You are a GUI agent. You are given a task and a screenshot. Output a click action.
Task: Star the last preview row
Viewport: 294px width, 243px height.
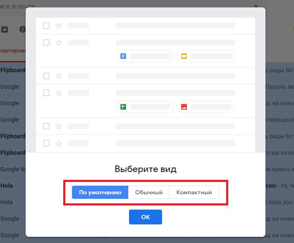pos(59,143)
